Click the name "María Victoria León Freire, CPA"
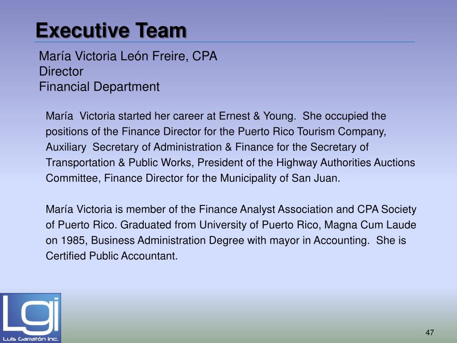This screenshot has height=343, width=457. [128, 57]
